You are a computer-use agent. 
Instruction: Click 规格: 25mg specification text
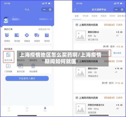click(x=93, y=109)
